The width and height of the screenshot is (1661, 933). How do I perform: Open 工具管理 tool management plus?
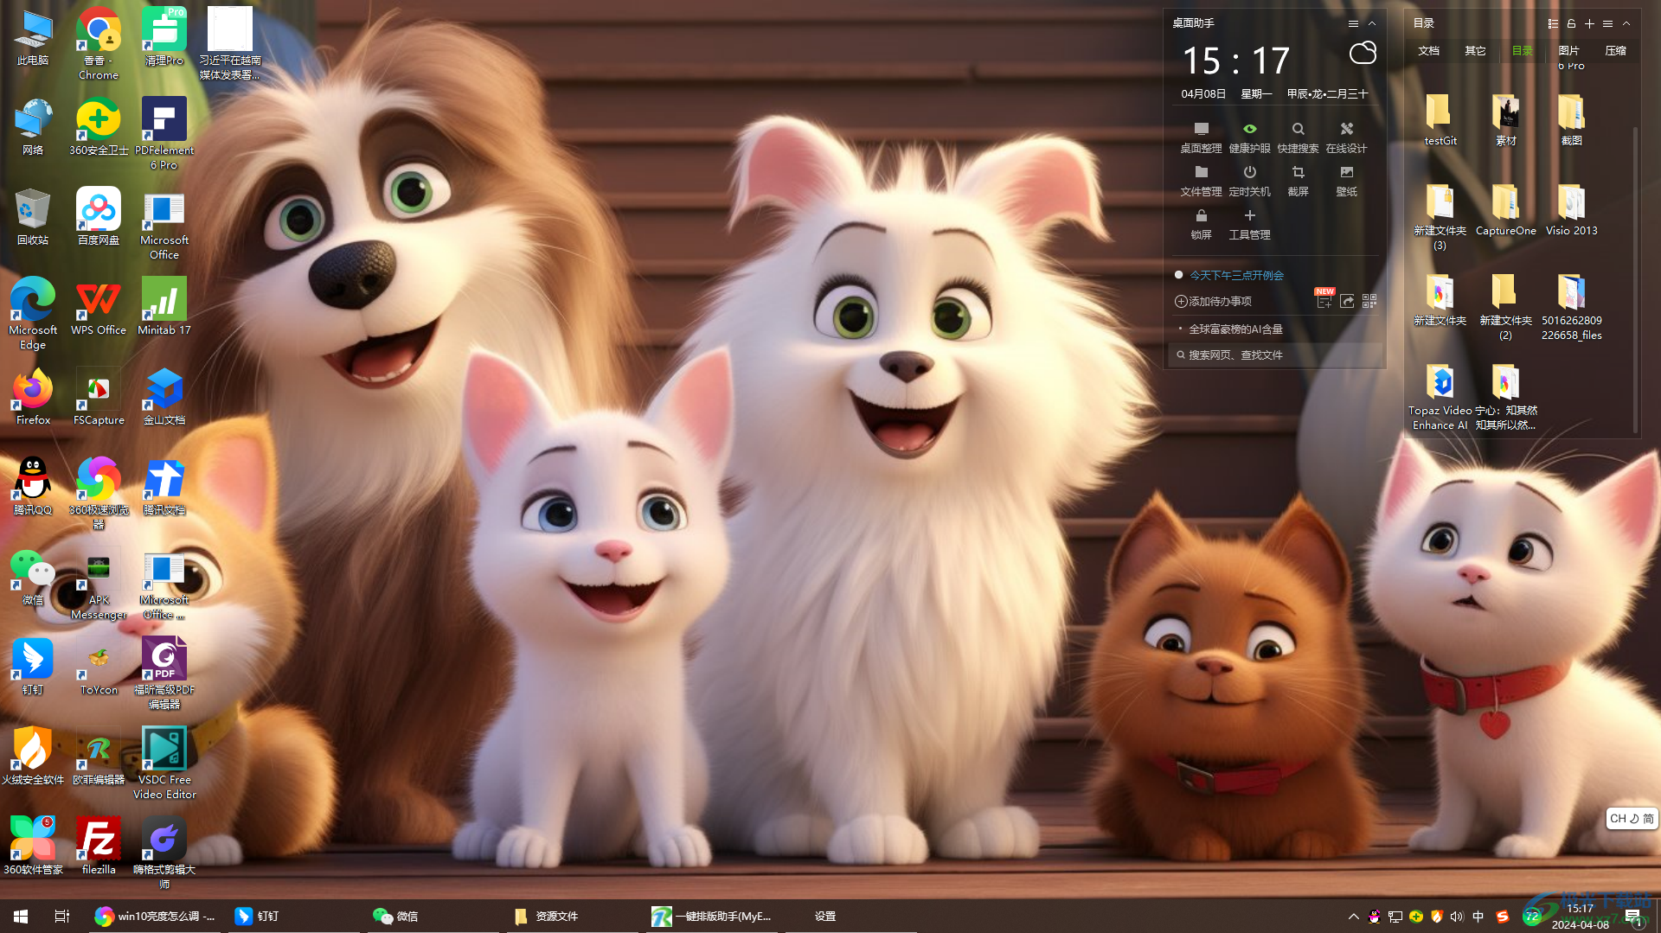(1249, 223)
